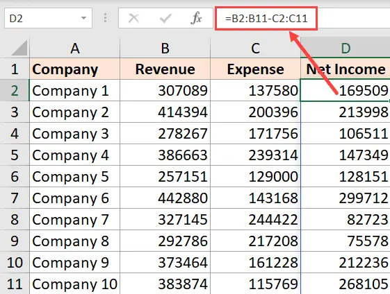Click the Enter checkmark formula icon
This screenshot has height=294, width=390.
(x=165, y=18)
